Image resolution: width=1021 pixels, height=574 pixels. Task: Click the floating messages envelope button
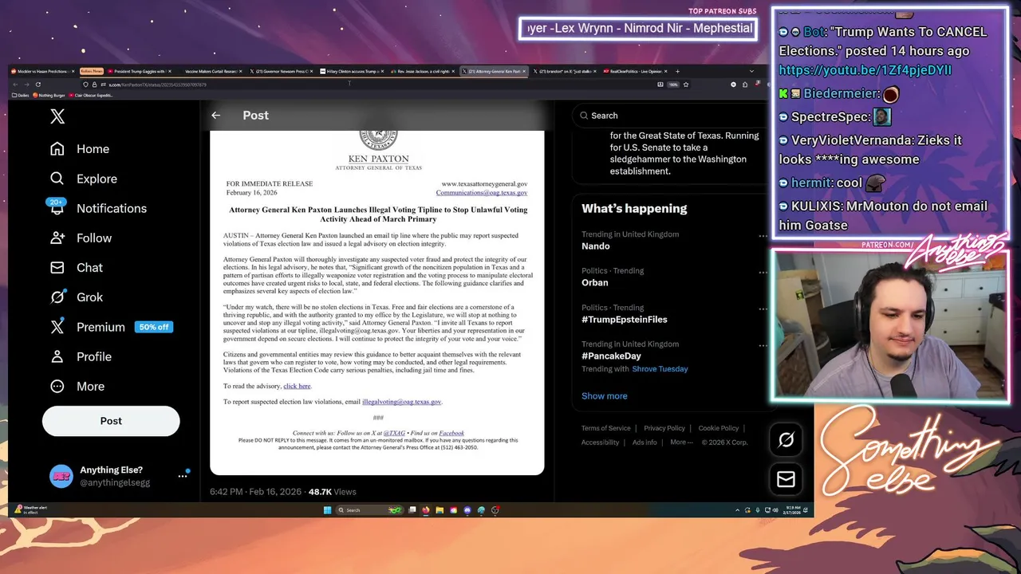786,479
